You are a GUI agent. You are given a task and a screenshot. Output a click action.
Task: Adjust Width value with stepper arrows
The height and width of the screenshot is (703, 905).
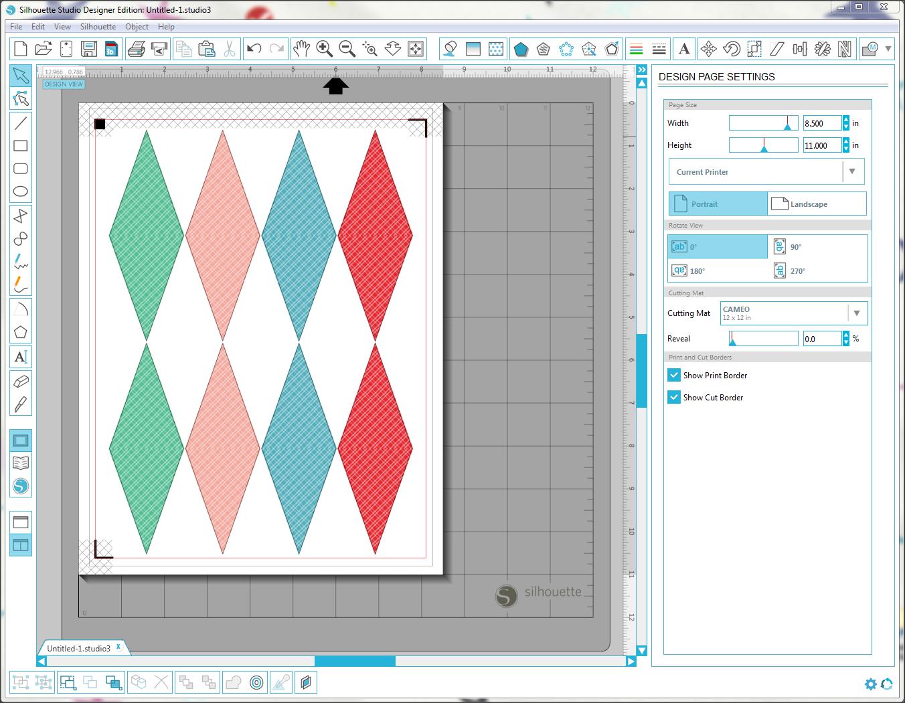[846, 123]
